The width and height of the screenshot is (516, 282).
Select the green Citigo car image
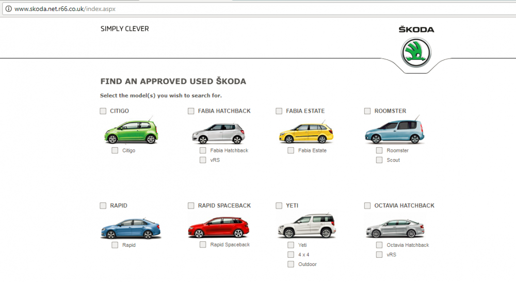[x=131, y=132]
